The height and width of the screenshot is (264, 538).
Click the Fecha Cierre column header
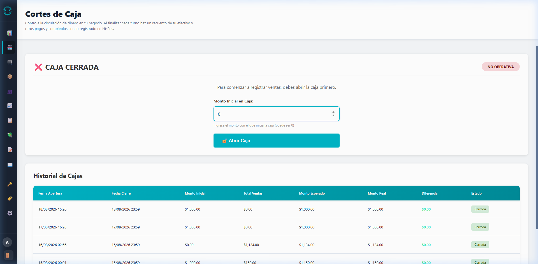[x=121, y=193]
